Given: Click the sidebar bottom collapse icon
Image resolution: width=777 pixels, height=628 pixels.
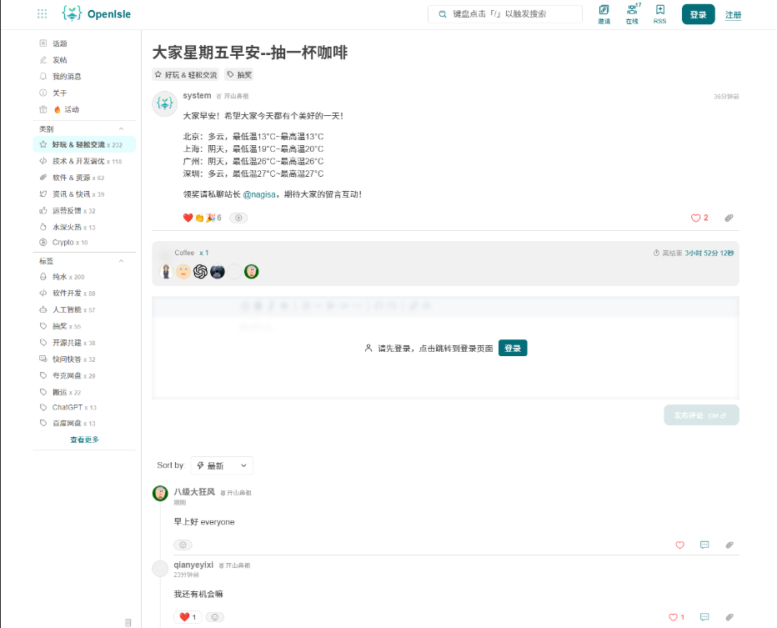Looking at the screenshot, I should [x=128, y=622].
